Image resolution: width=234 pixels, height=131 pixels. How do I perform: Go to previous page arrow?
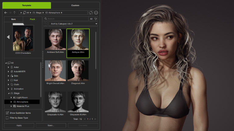coord(85,119)
